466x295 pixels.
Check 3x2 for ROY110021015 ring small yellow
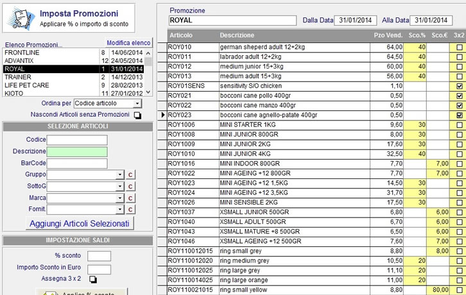pos(460,290)
